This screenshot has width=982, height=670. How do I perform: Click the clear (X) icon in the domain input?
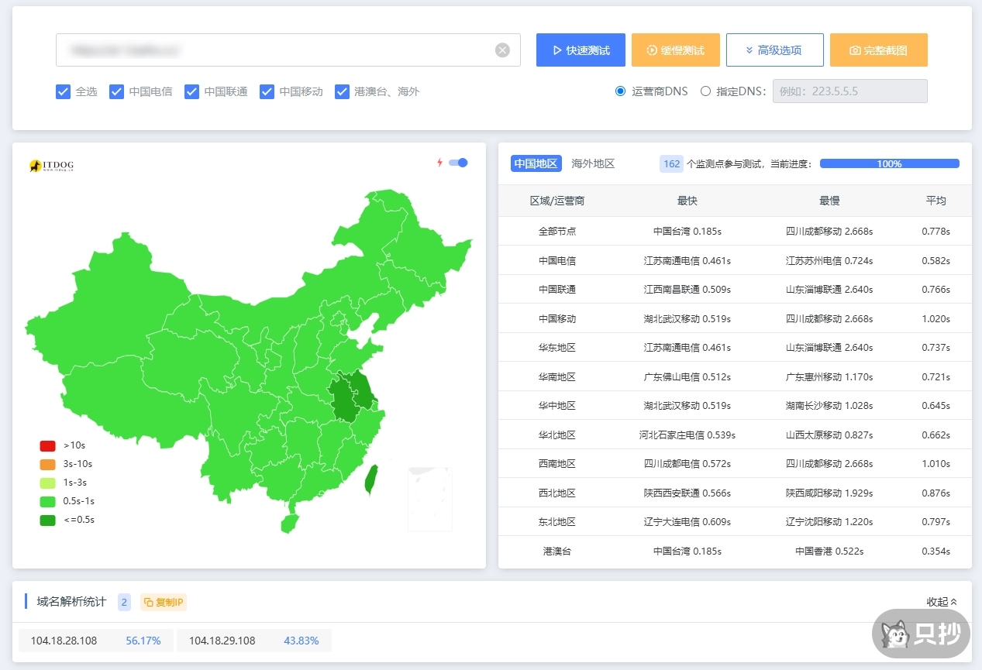(502, 50)
